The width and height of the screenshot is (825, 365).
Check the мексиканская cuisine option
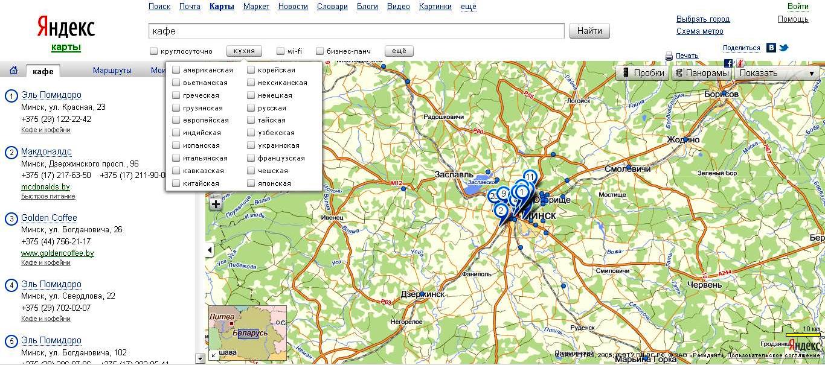tap(251, 83)
